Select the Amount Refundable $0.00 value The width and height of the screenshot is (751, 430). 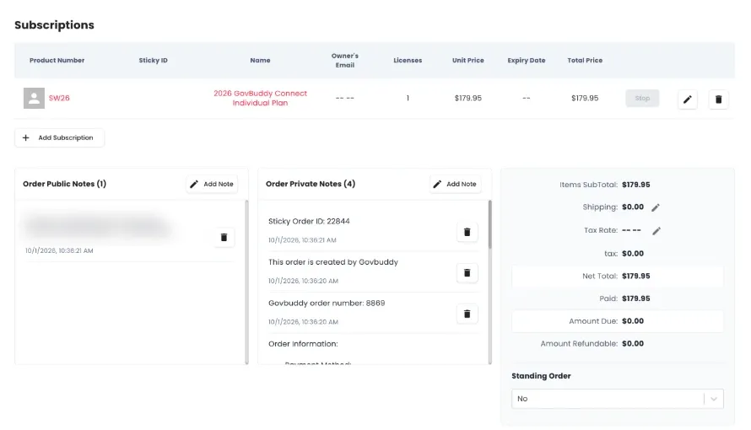(633, 343)
